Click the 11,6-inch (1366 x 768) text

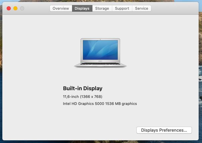coord(83,97)
